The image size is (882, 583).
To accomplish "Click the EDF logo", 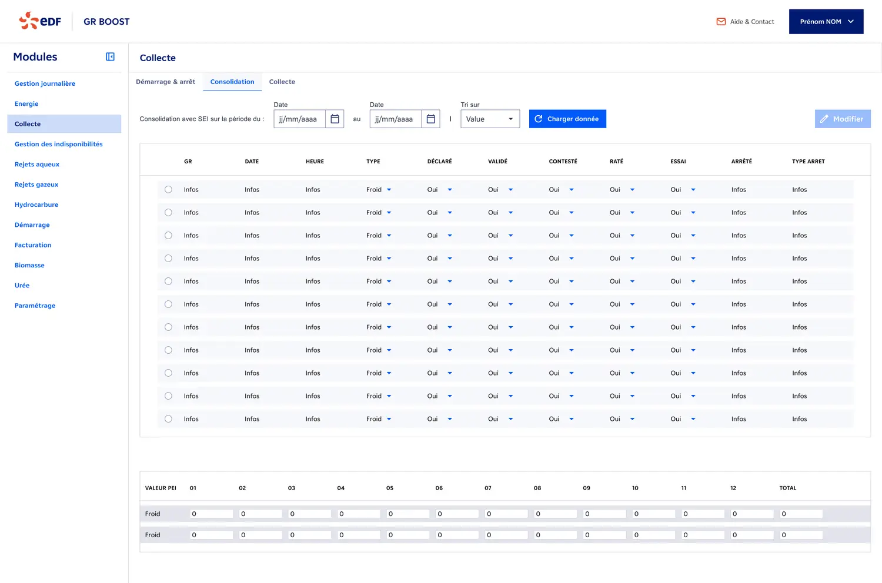I will [x=40, y=21].
